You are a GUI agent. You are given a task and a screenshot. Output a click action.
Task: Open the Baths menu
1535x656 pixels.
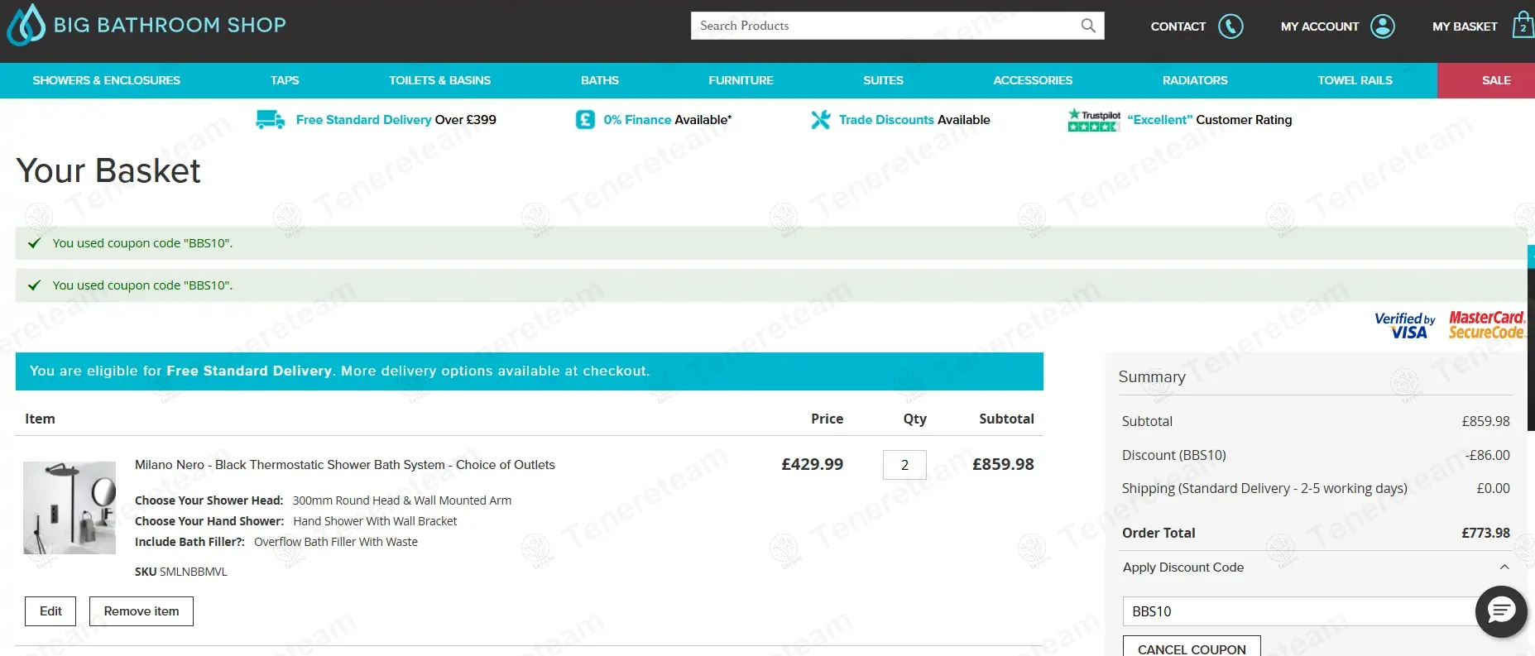pos(599,80)
